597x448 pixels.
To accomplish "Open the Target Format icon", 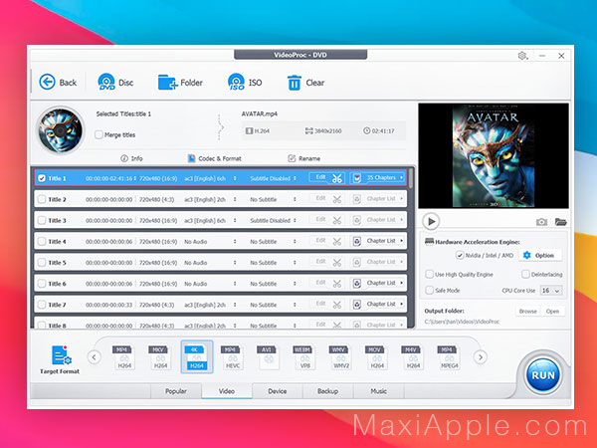I will coord(60,359).
